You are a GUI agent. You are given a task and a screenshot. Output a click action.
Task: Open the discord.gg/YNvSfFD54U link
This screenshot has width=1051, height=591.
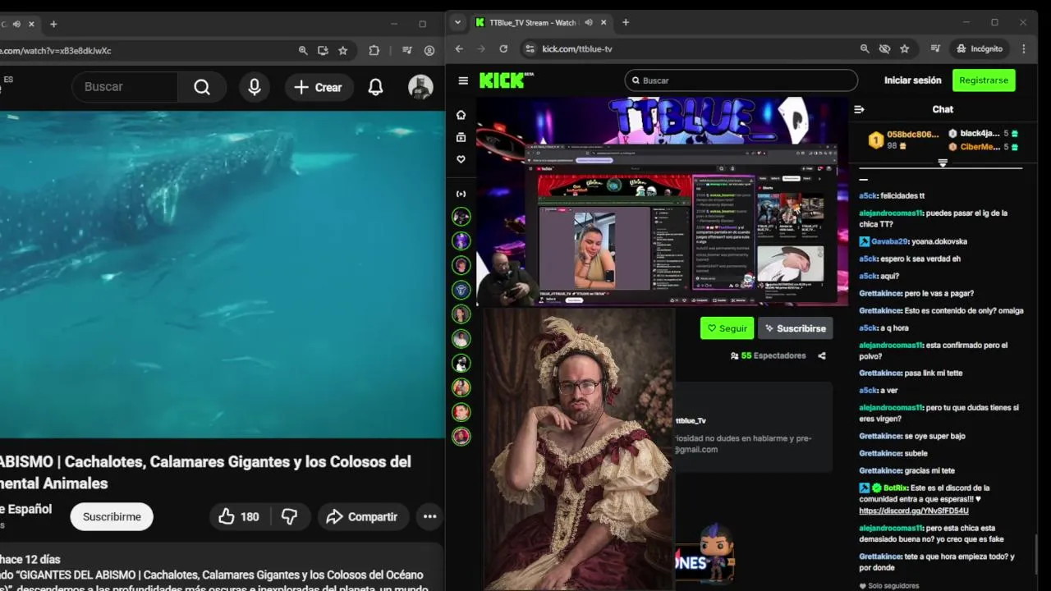(x=913, y=511)
